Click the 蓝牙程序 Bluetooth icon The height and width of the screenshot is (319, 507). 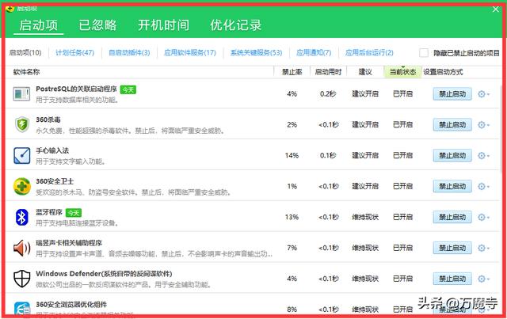(21, 217)
